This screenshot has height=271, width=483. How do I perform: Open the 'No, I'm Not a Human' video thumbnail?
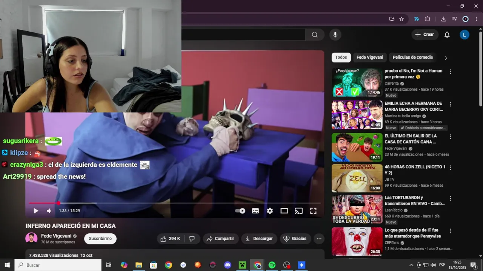click(357, 82)
